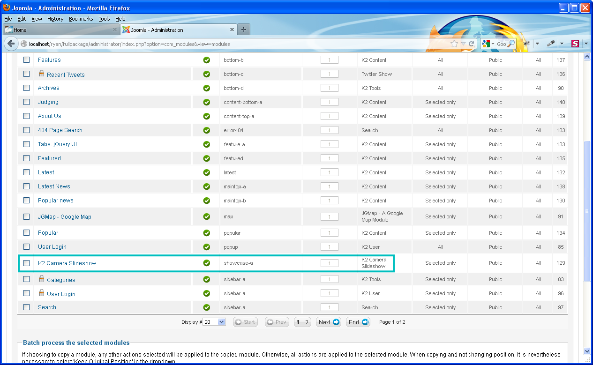Click the green published icon for Judging
The width and height of the screenshot is (593, 365).
[206, 102]
